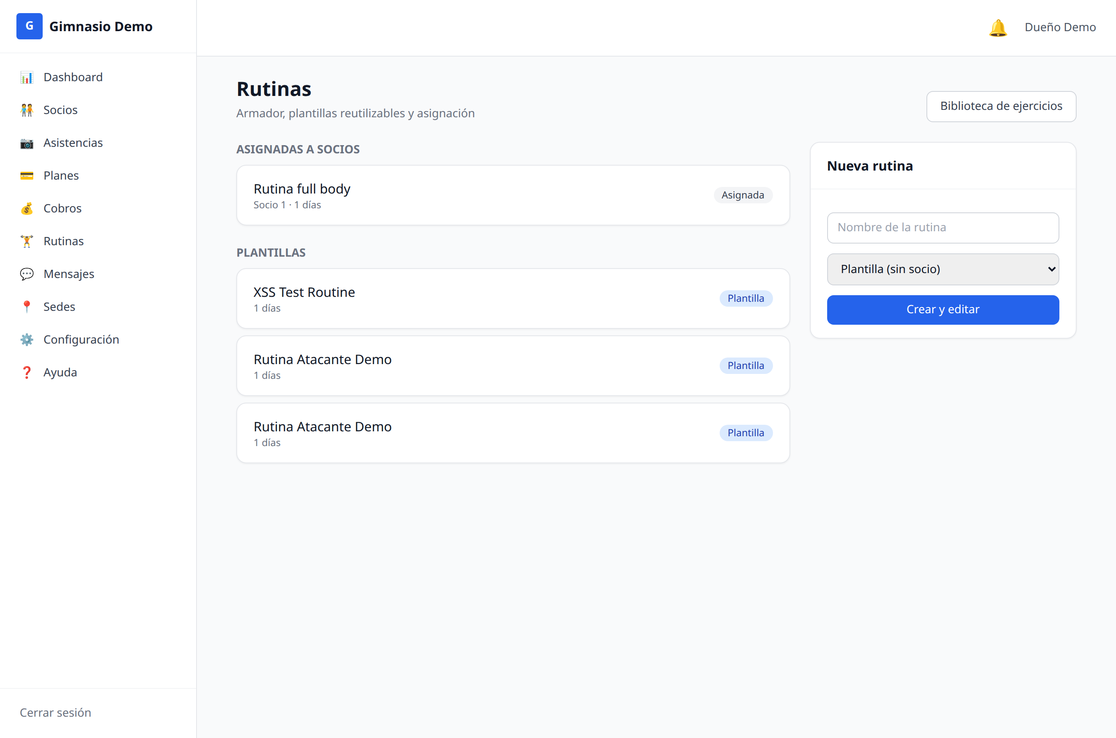The height and width of the screenshot is (738, 1116).
Task: Click the ASIGNADAS A SOCIOS heading
Action: coord(298,149)
